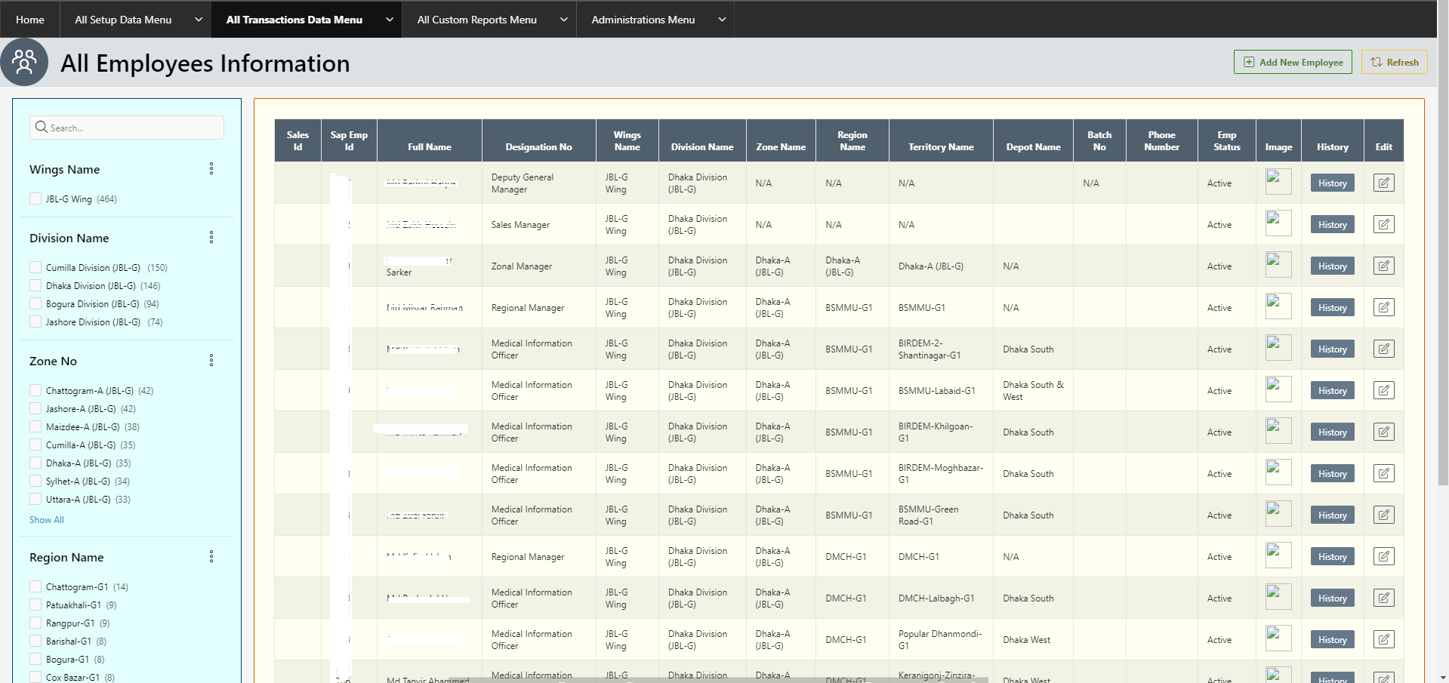Viewport: 1449px width, 683px height.
Task: View History for BSMMU-Labaid-G1 row
Action: (1332, 390)
